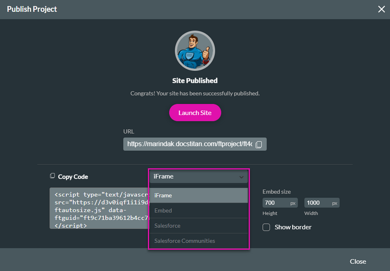Select the iFrame option in the list
Image resolution: width=390 pixels, height=271 pixels.
pos(199,195)
